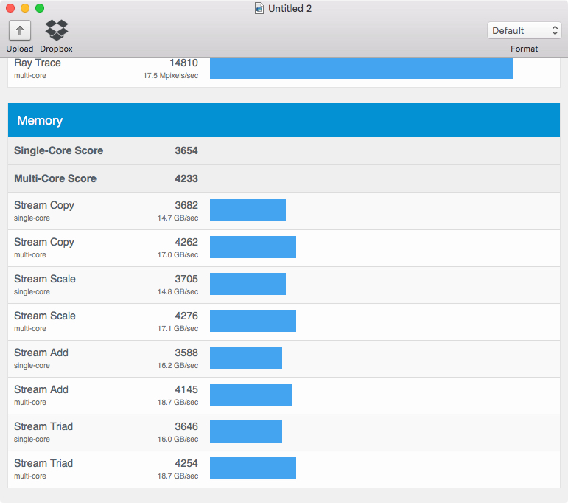
Task: Click the Stream Copy multi-core bar
Action: 253,247
